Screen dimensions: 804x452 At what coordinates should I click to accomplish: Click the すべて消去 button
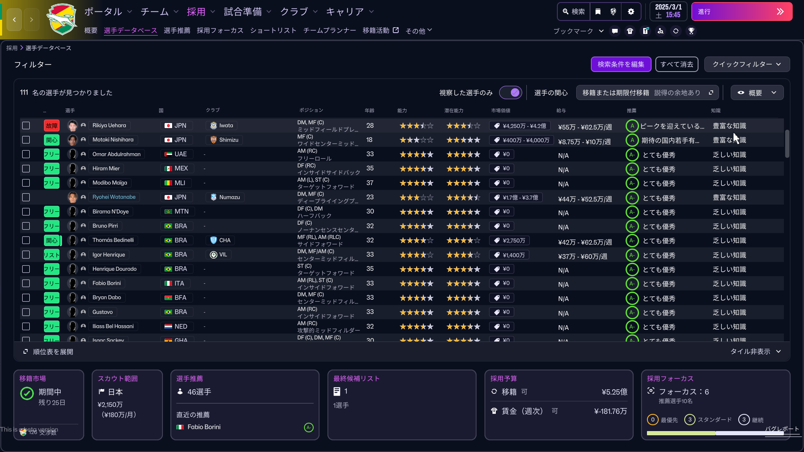[x=677, y=64]
